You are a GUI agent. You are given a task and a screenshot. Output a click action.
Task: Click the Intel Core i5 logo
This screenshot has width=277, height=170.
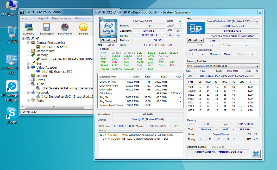tap(108, 28)
